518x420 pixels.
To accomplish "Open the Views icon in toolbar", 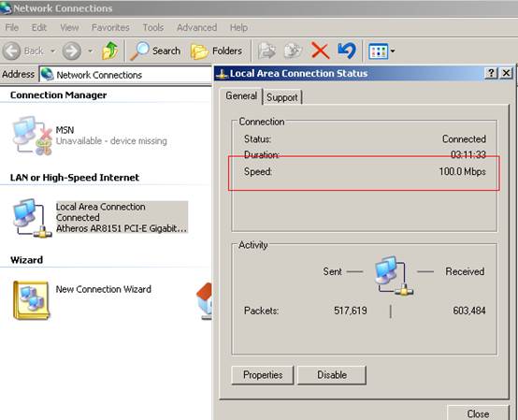I will click(378, 51).
